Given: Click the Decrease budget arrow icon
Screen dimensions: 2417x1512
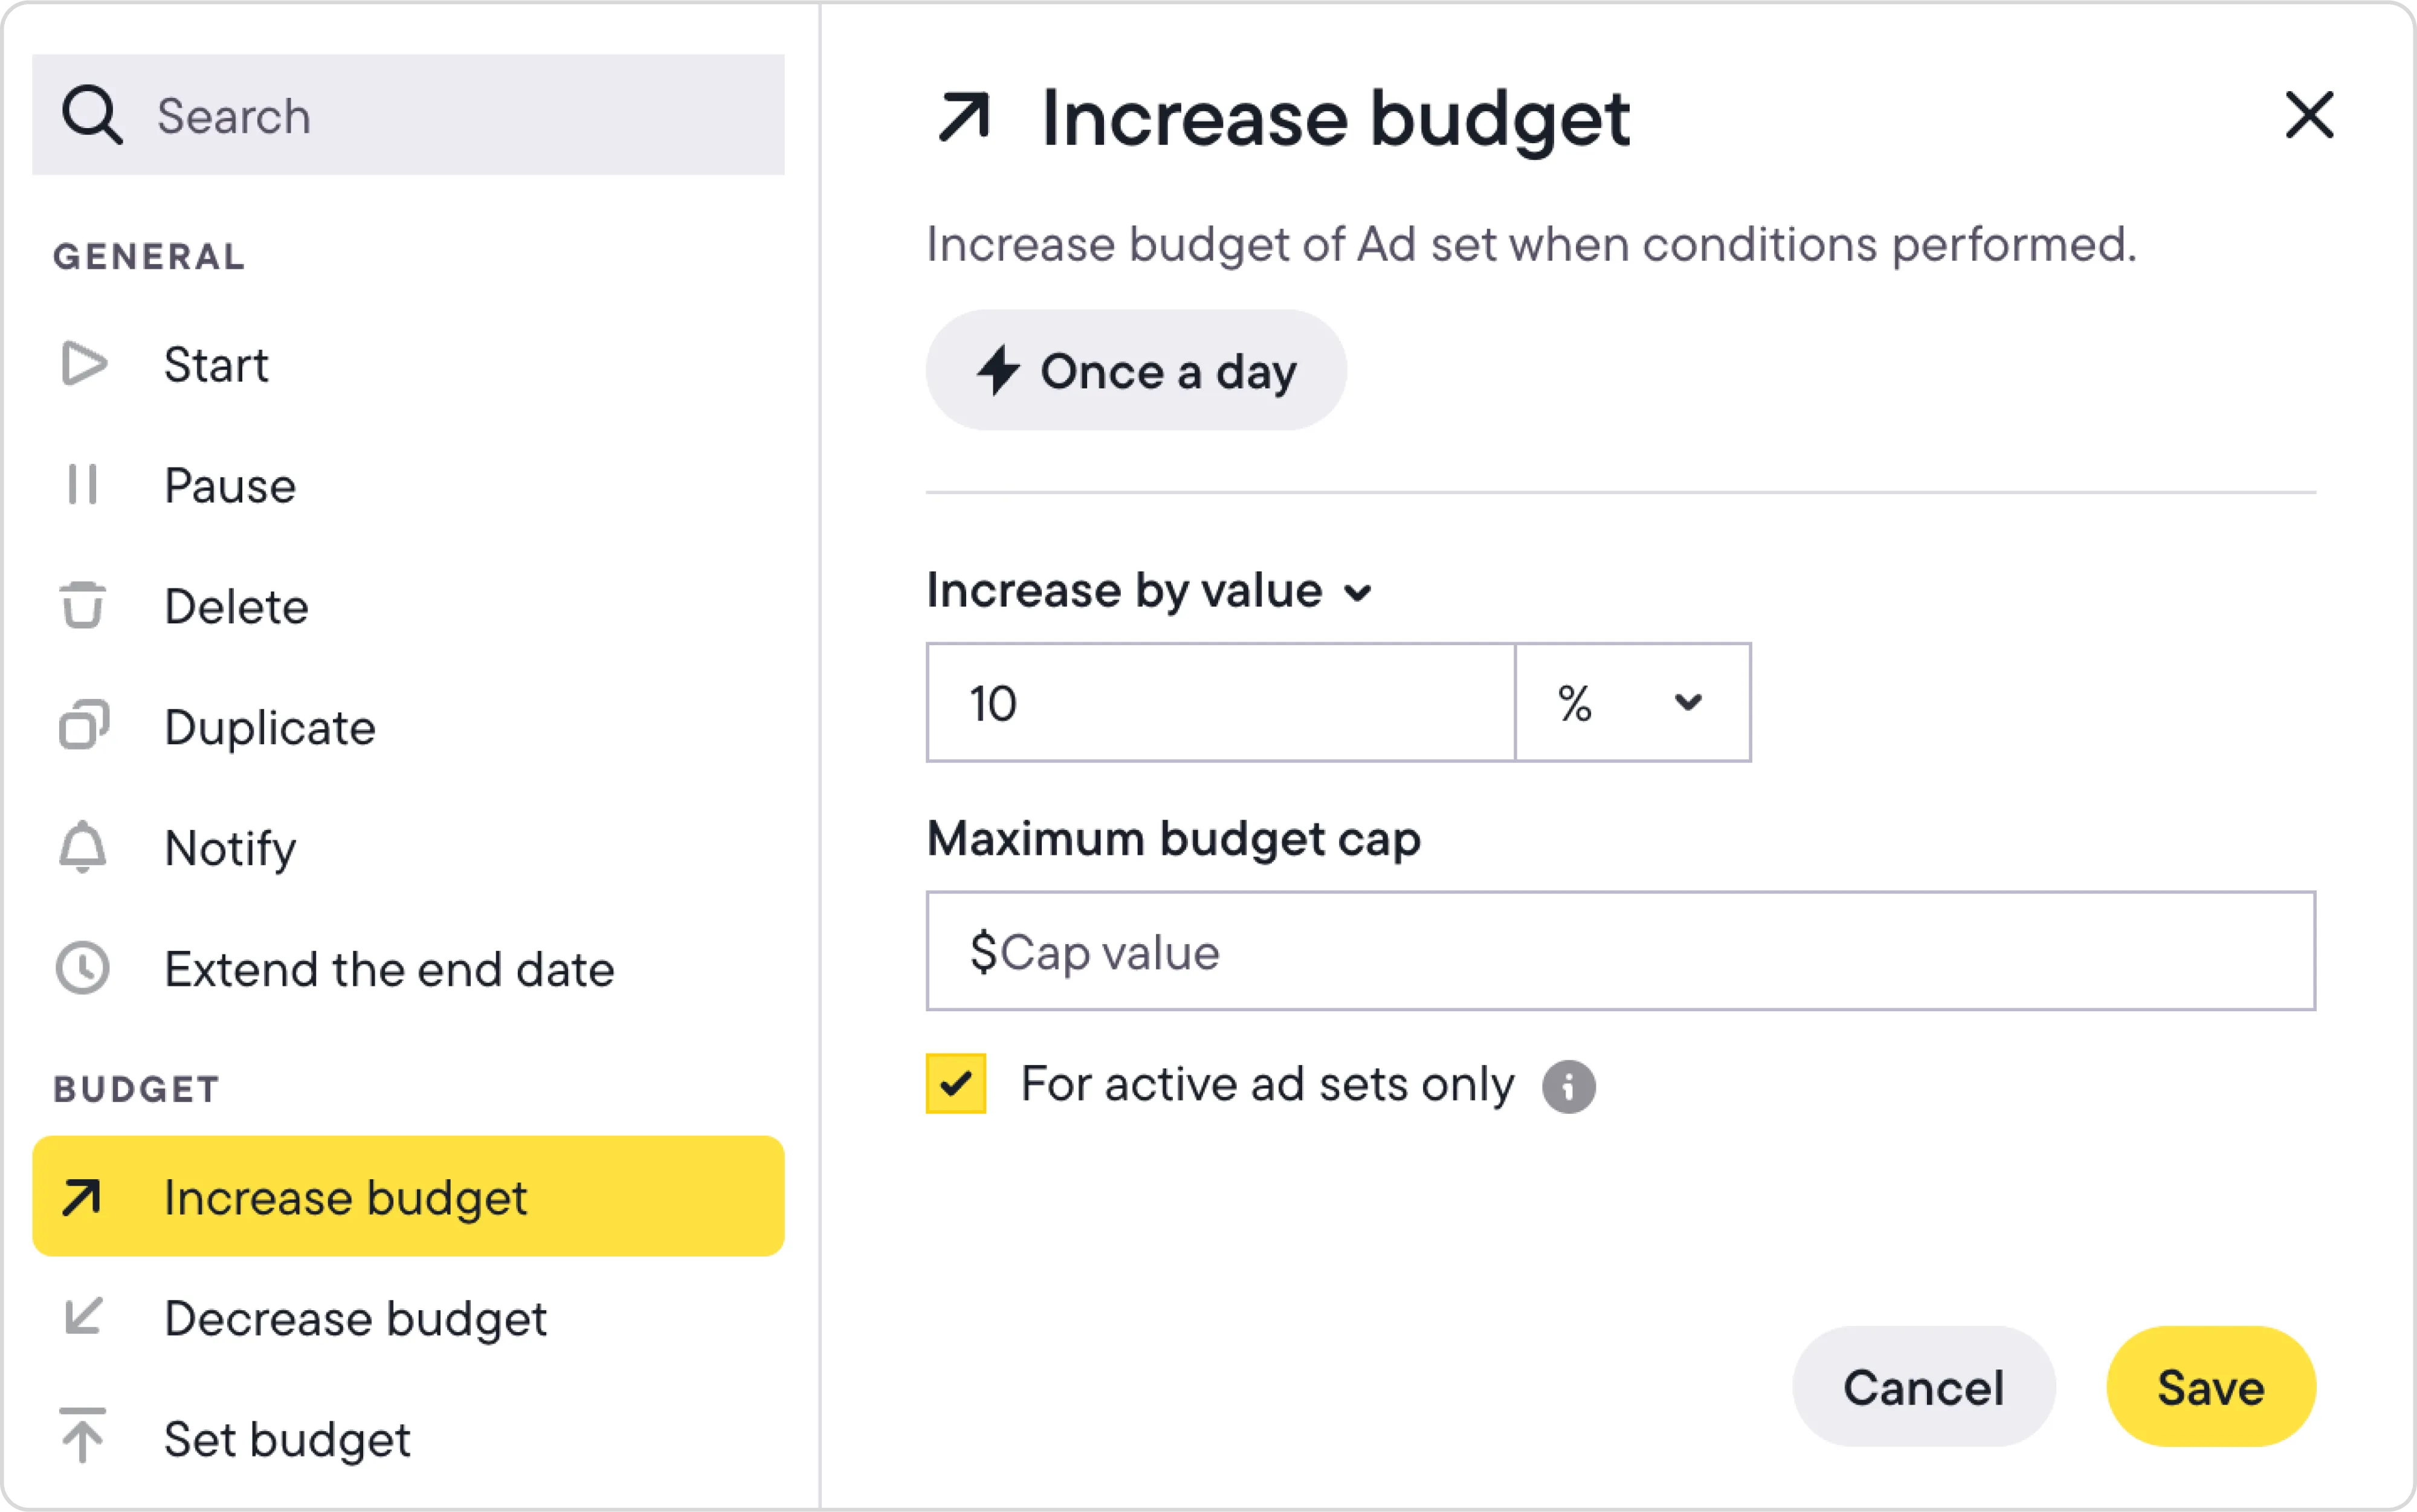Looking at the screenshot, I should coord(82,1317).
